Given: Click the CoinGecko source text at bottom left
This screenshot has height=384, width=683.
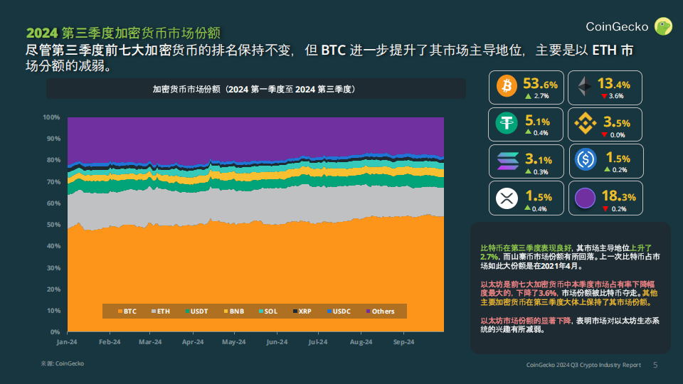Looking at the screenshot, I should point(63,363).
